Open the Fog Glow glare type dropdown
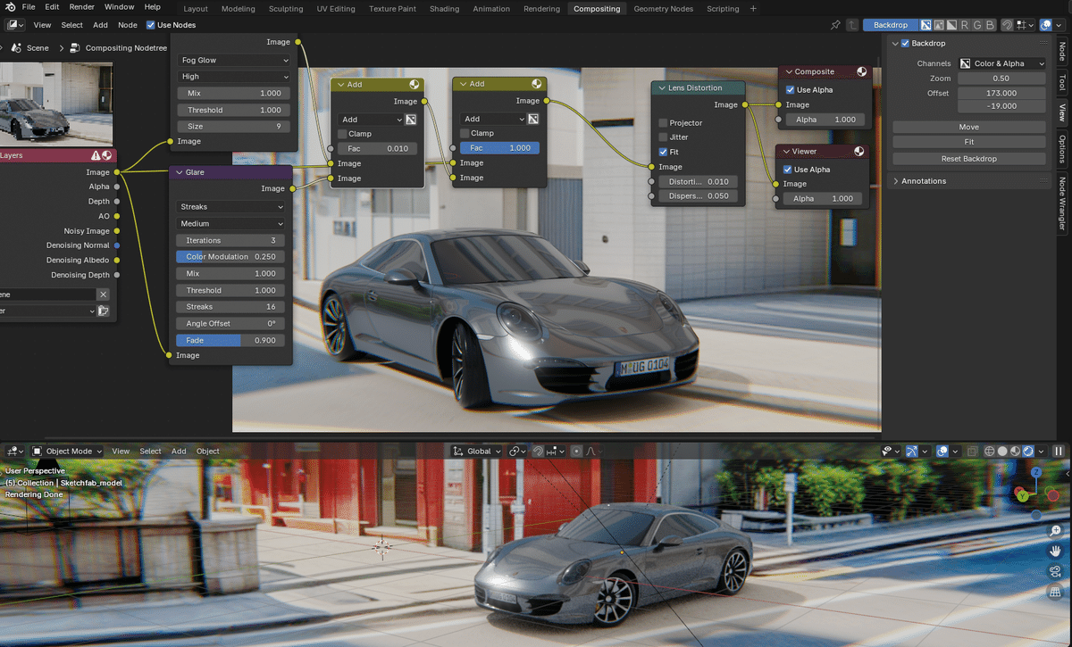The height and width of the screenshot is (647, 1072). 235,60
